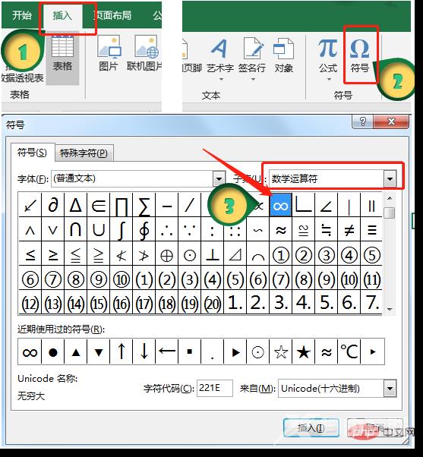Open the 页面布局 ribbon tab
This screenshot has height=457, width=423.
click(113, 15)
